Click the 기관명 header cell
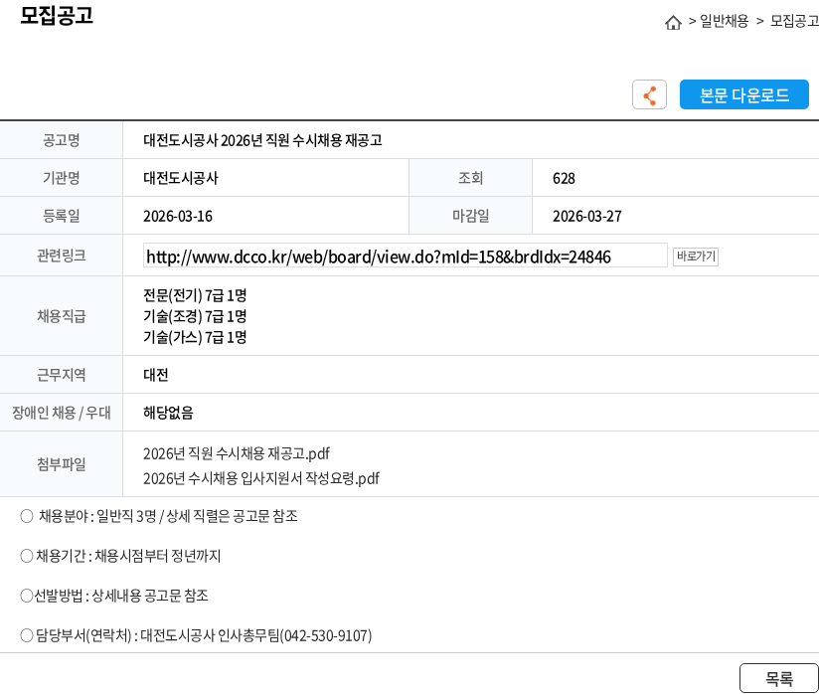 click(61, 178)
